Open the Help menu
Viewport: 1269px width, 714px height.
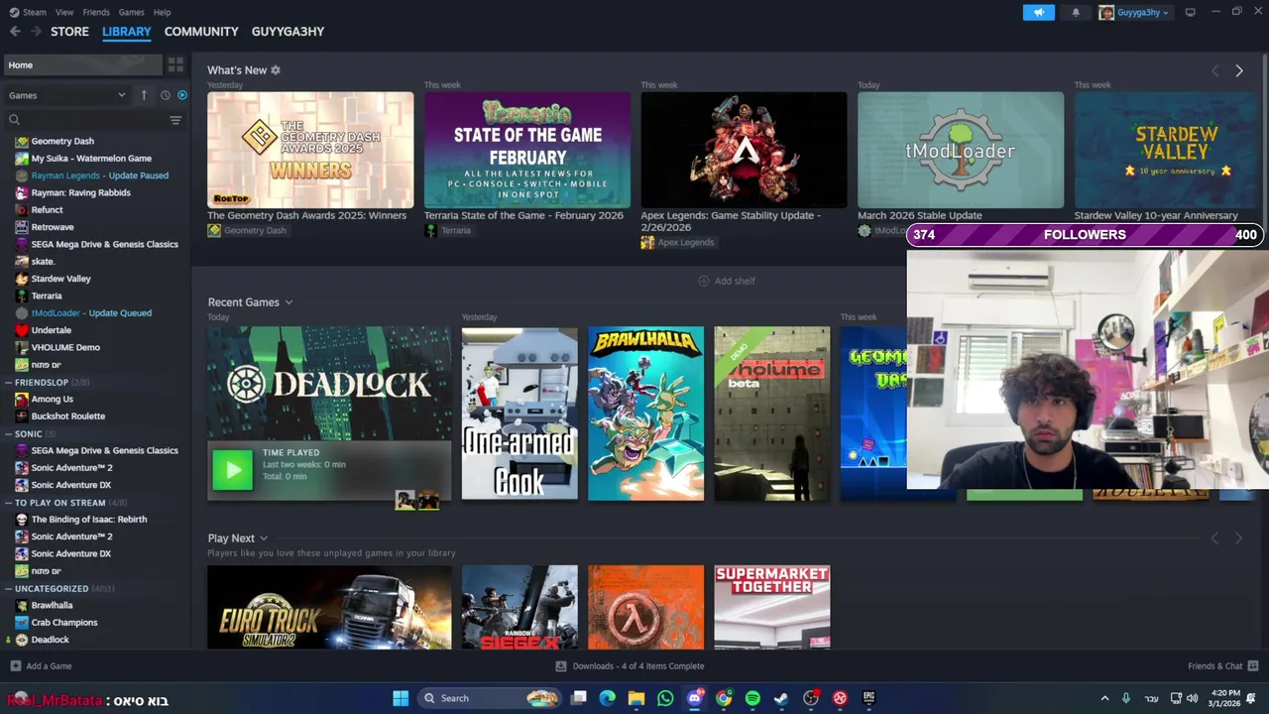click(x=162, y=12)
